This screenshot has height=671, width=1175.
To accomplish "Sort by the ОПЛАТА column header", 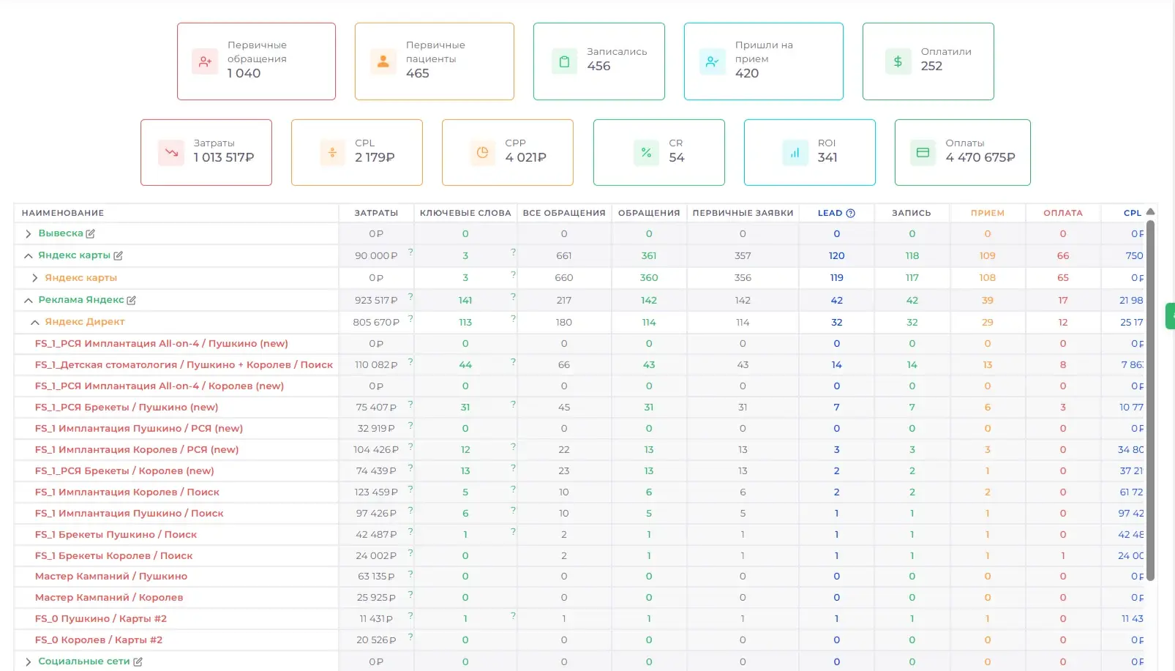I will 1063,213.
